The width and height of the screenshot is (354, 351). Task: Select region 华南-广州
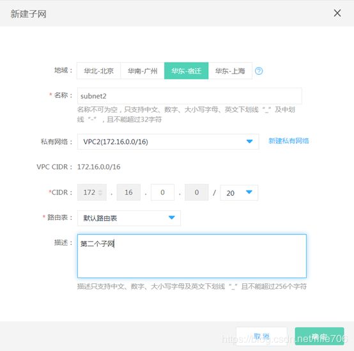point(142,71)
